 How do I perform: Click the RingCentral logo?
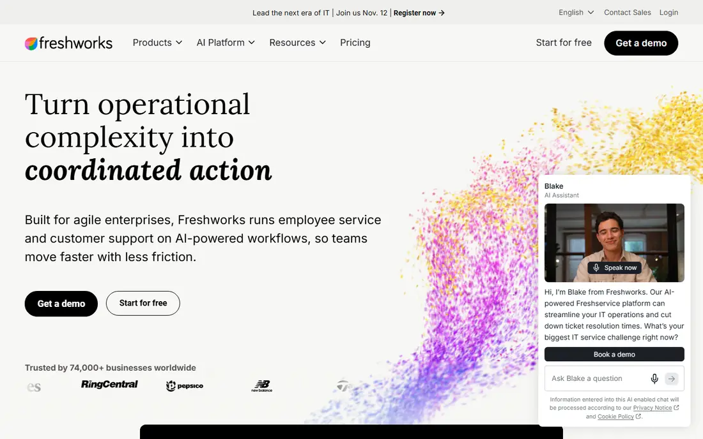(x=109, y=384)
